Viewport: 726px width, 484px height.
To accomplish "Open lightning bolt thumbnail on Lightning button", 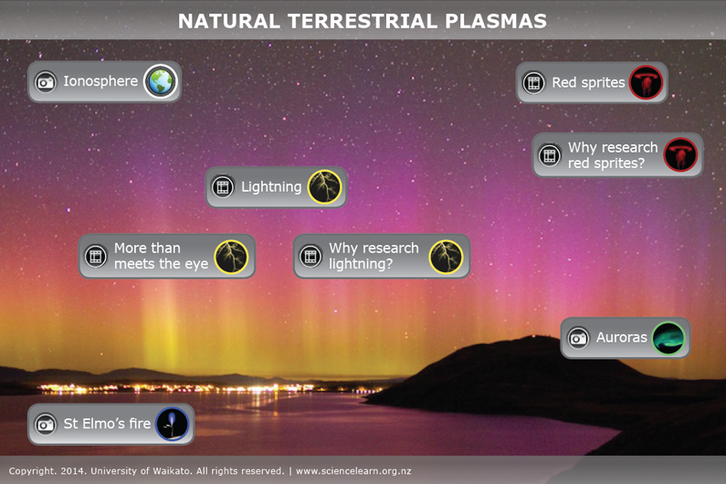I will [325, 186].
